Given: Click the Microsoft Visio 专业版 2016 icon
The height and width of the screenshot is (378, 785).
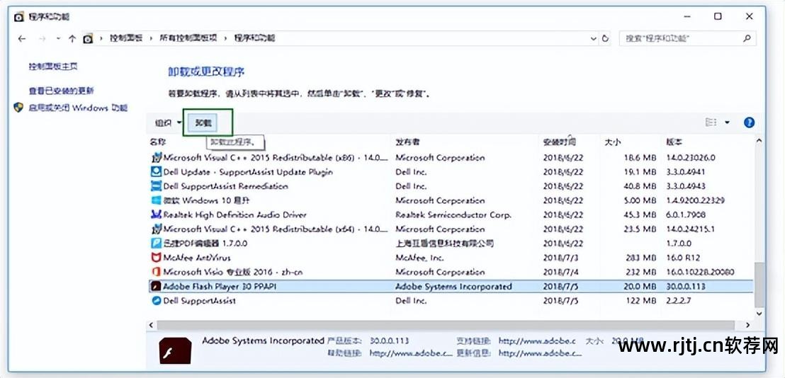Looking at the screenshot, I should coord(156,272).
